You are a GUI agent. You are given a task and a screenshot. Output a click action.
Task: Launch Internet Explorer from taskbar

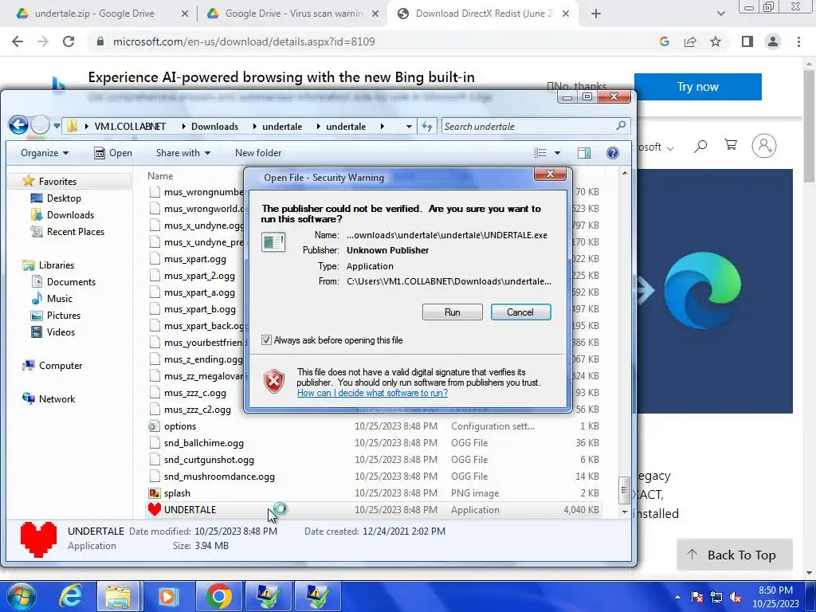[x=70, y=596]
